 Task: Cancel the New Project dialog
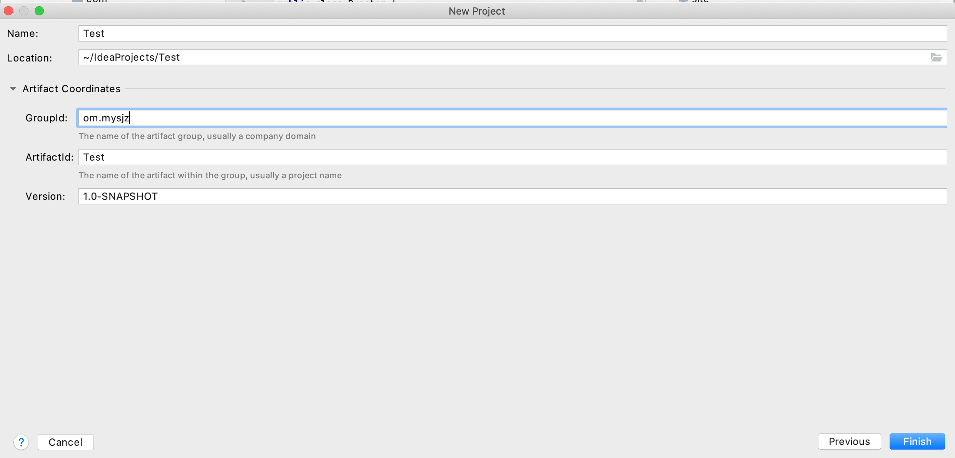65,442
